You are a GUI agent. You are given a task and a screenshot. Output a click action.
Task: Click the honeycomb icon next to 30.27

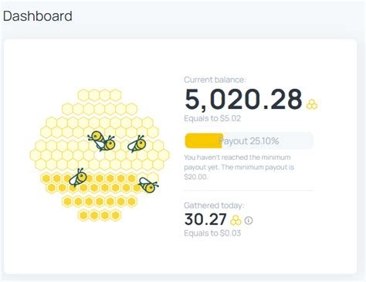point(236,220)
